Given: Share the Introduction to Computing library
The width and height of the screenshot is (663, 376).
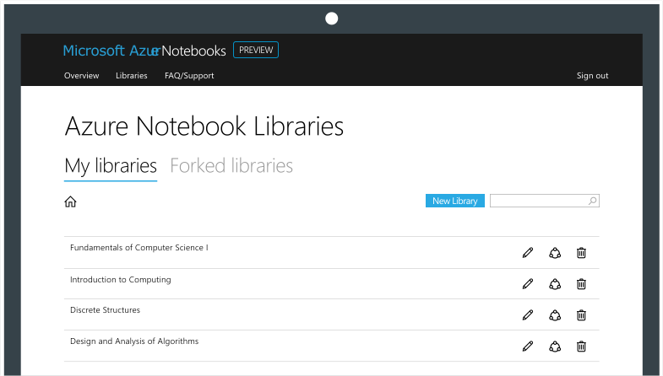Looking at the screenshot, I should 555,284.
